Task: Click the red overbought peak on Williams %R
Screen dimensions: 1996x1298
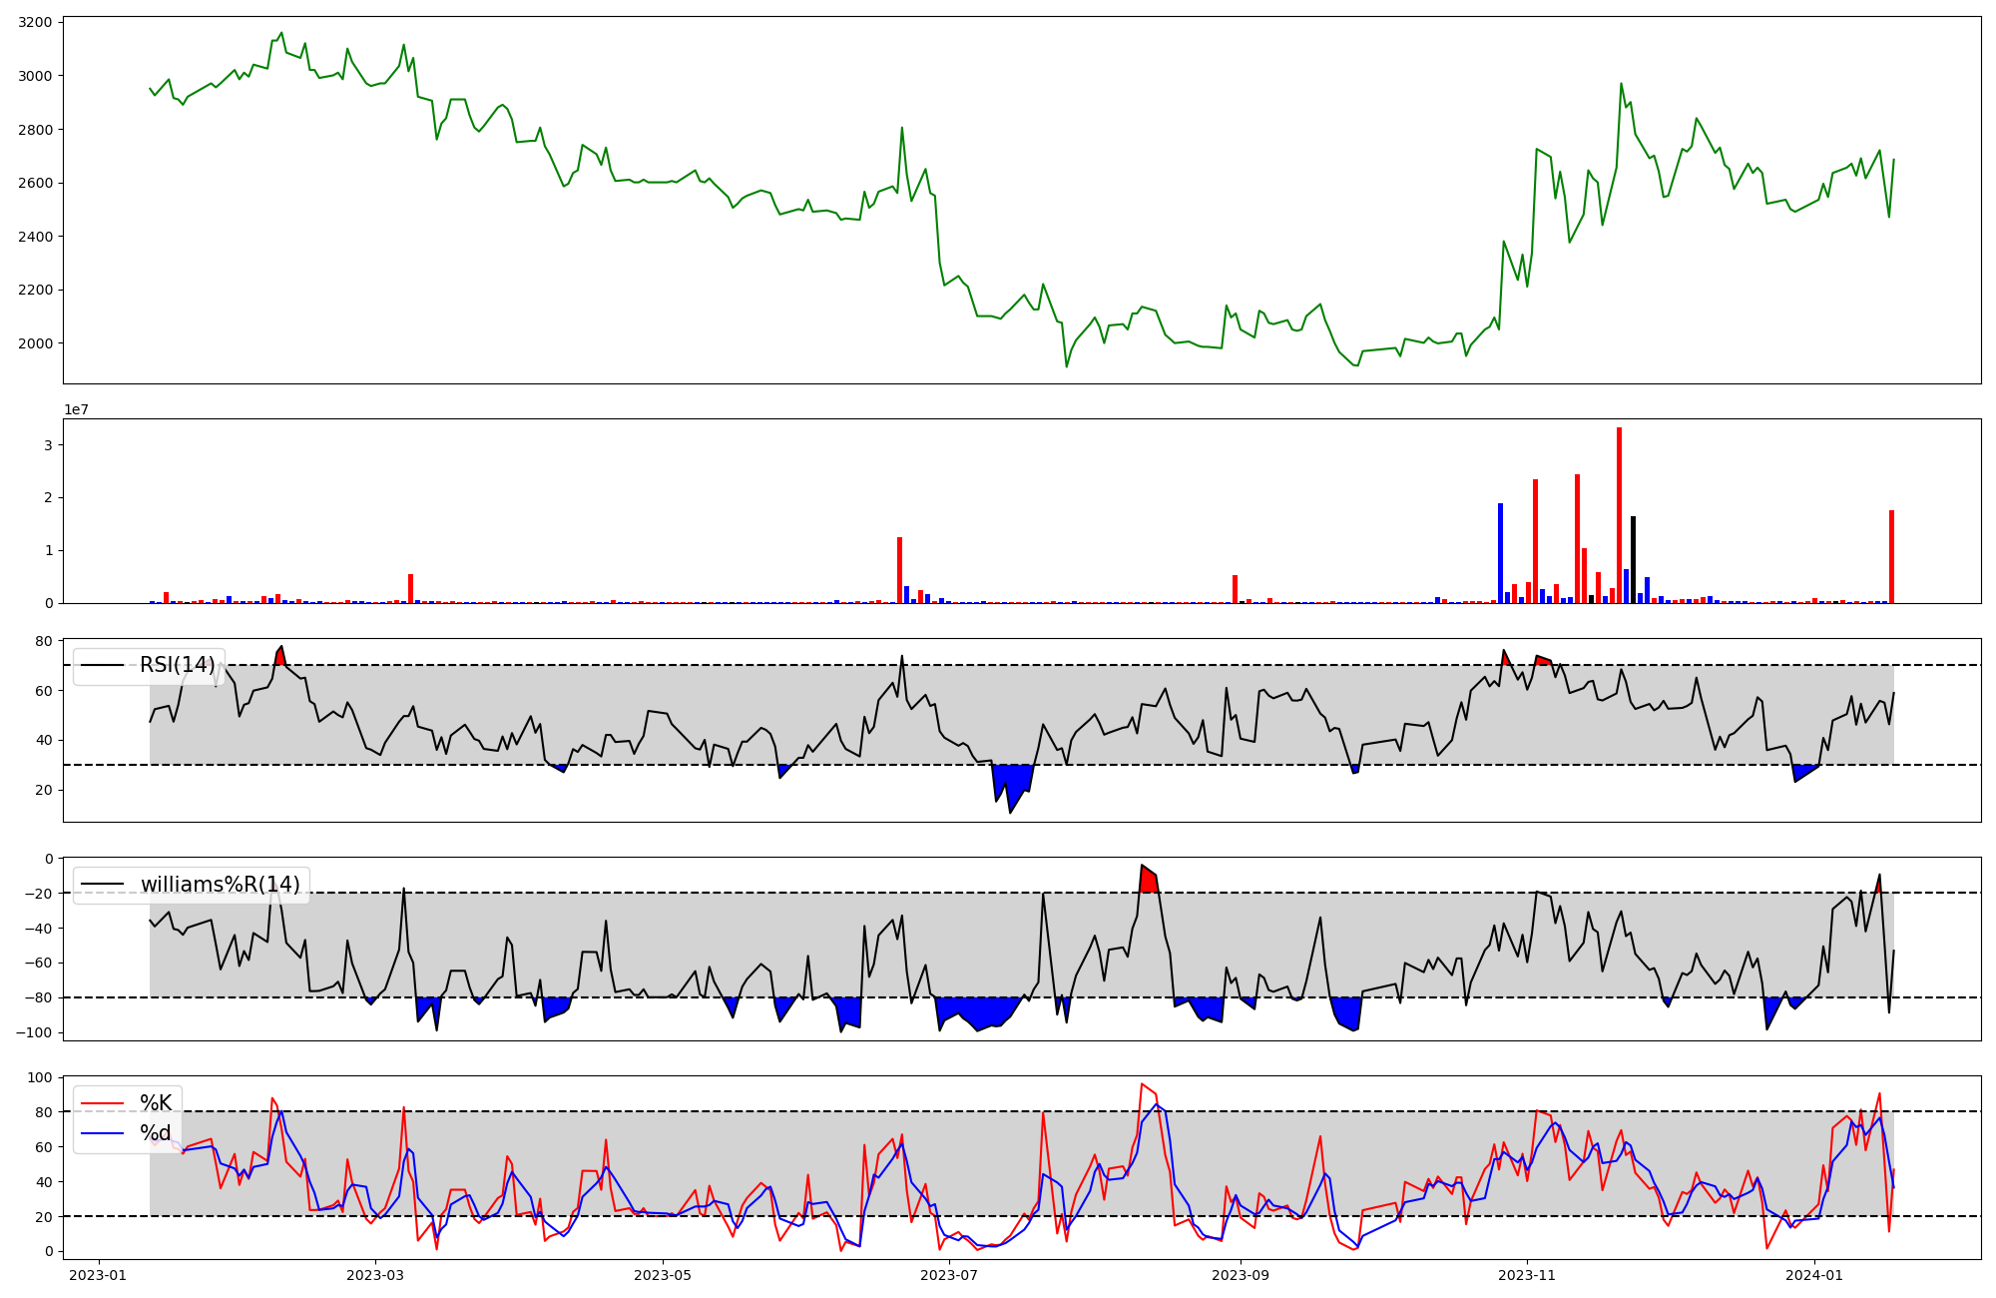Action: click(x=1149, y=880)
